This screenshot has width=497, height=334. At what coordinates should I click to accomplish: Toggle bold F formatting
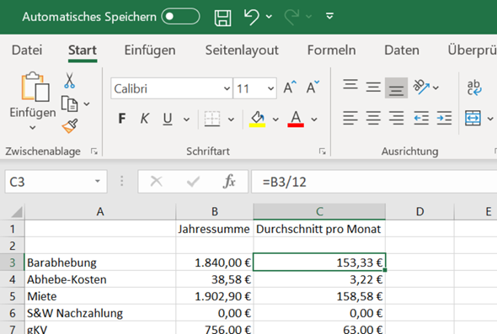122,119
